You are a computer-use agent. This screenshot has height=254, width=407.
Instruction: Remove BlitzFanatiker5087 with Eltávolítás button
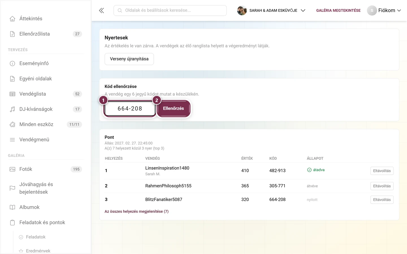coord(382,200)
